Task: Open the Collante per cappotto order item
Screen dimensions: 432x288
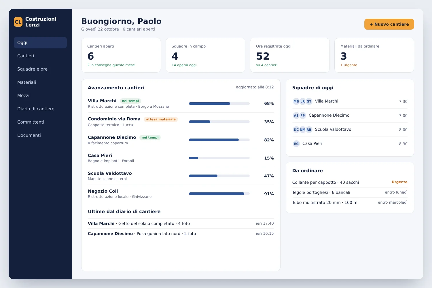Action: coord(350,182)
